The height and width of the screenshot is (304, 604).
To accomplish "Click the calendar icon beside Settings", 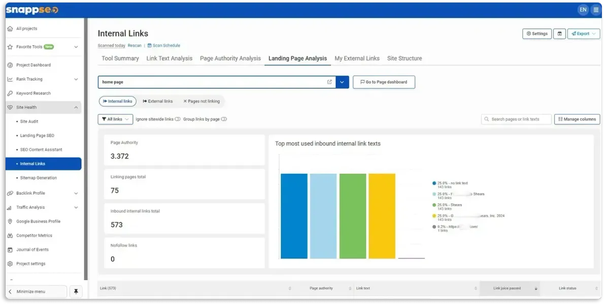I will pyautogui.click(x=559, y=33).
